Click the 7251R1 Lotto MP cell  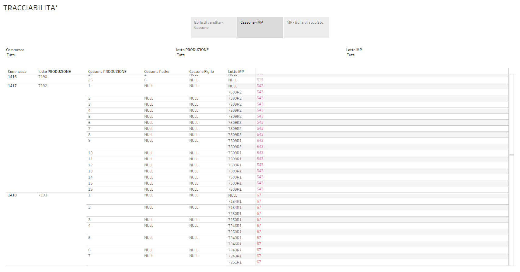[235, 262]
